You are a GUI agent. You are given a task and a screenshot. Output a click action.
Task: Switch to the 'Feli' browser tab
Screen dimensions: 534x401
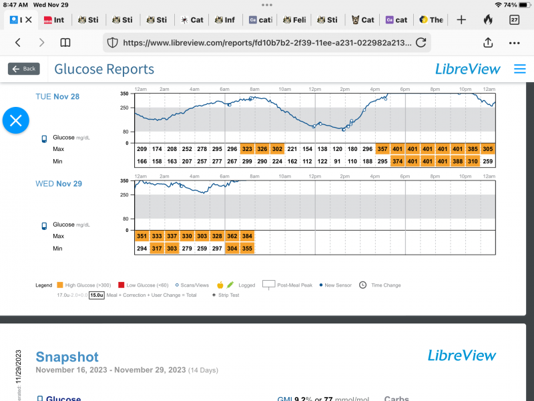point(294,20)
